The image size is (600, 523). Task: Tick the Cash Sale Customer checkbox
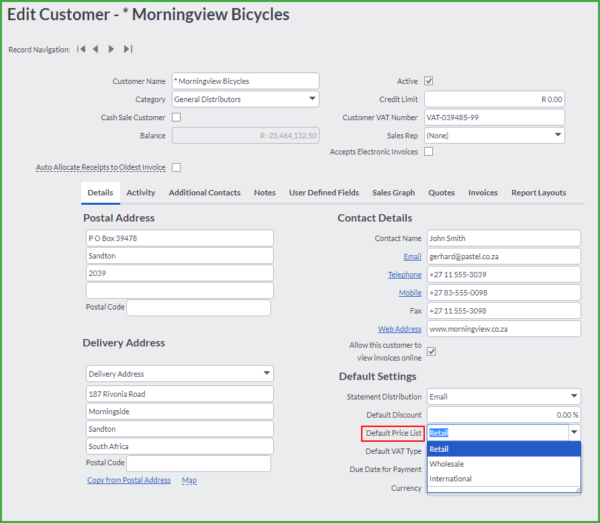point(176,117)
